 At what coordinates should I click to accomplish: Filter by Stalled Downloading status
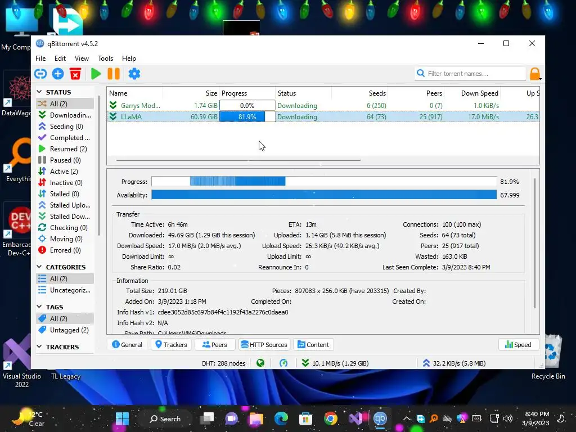tap(65, 217)
